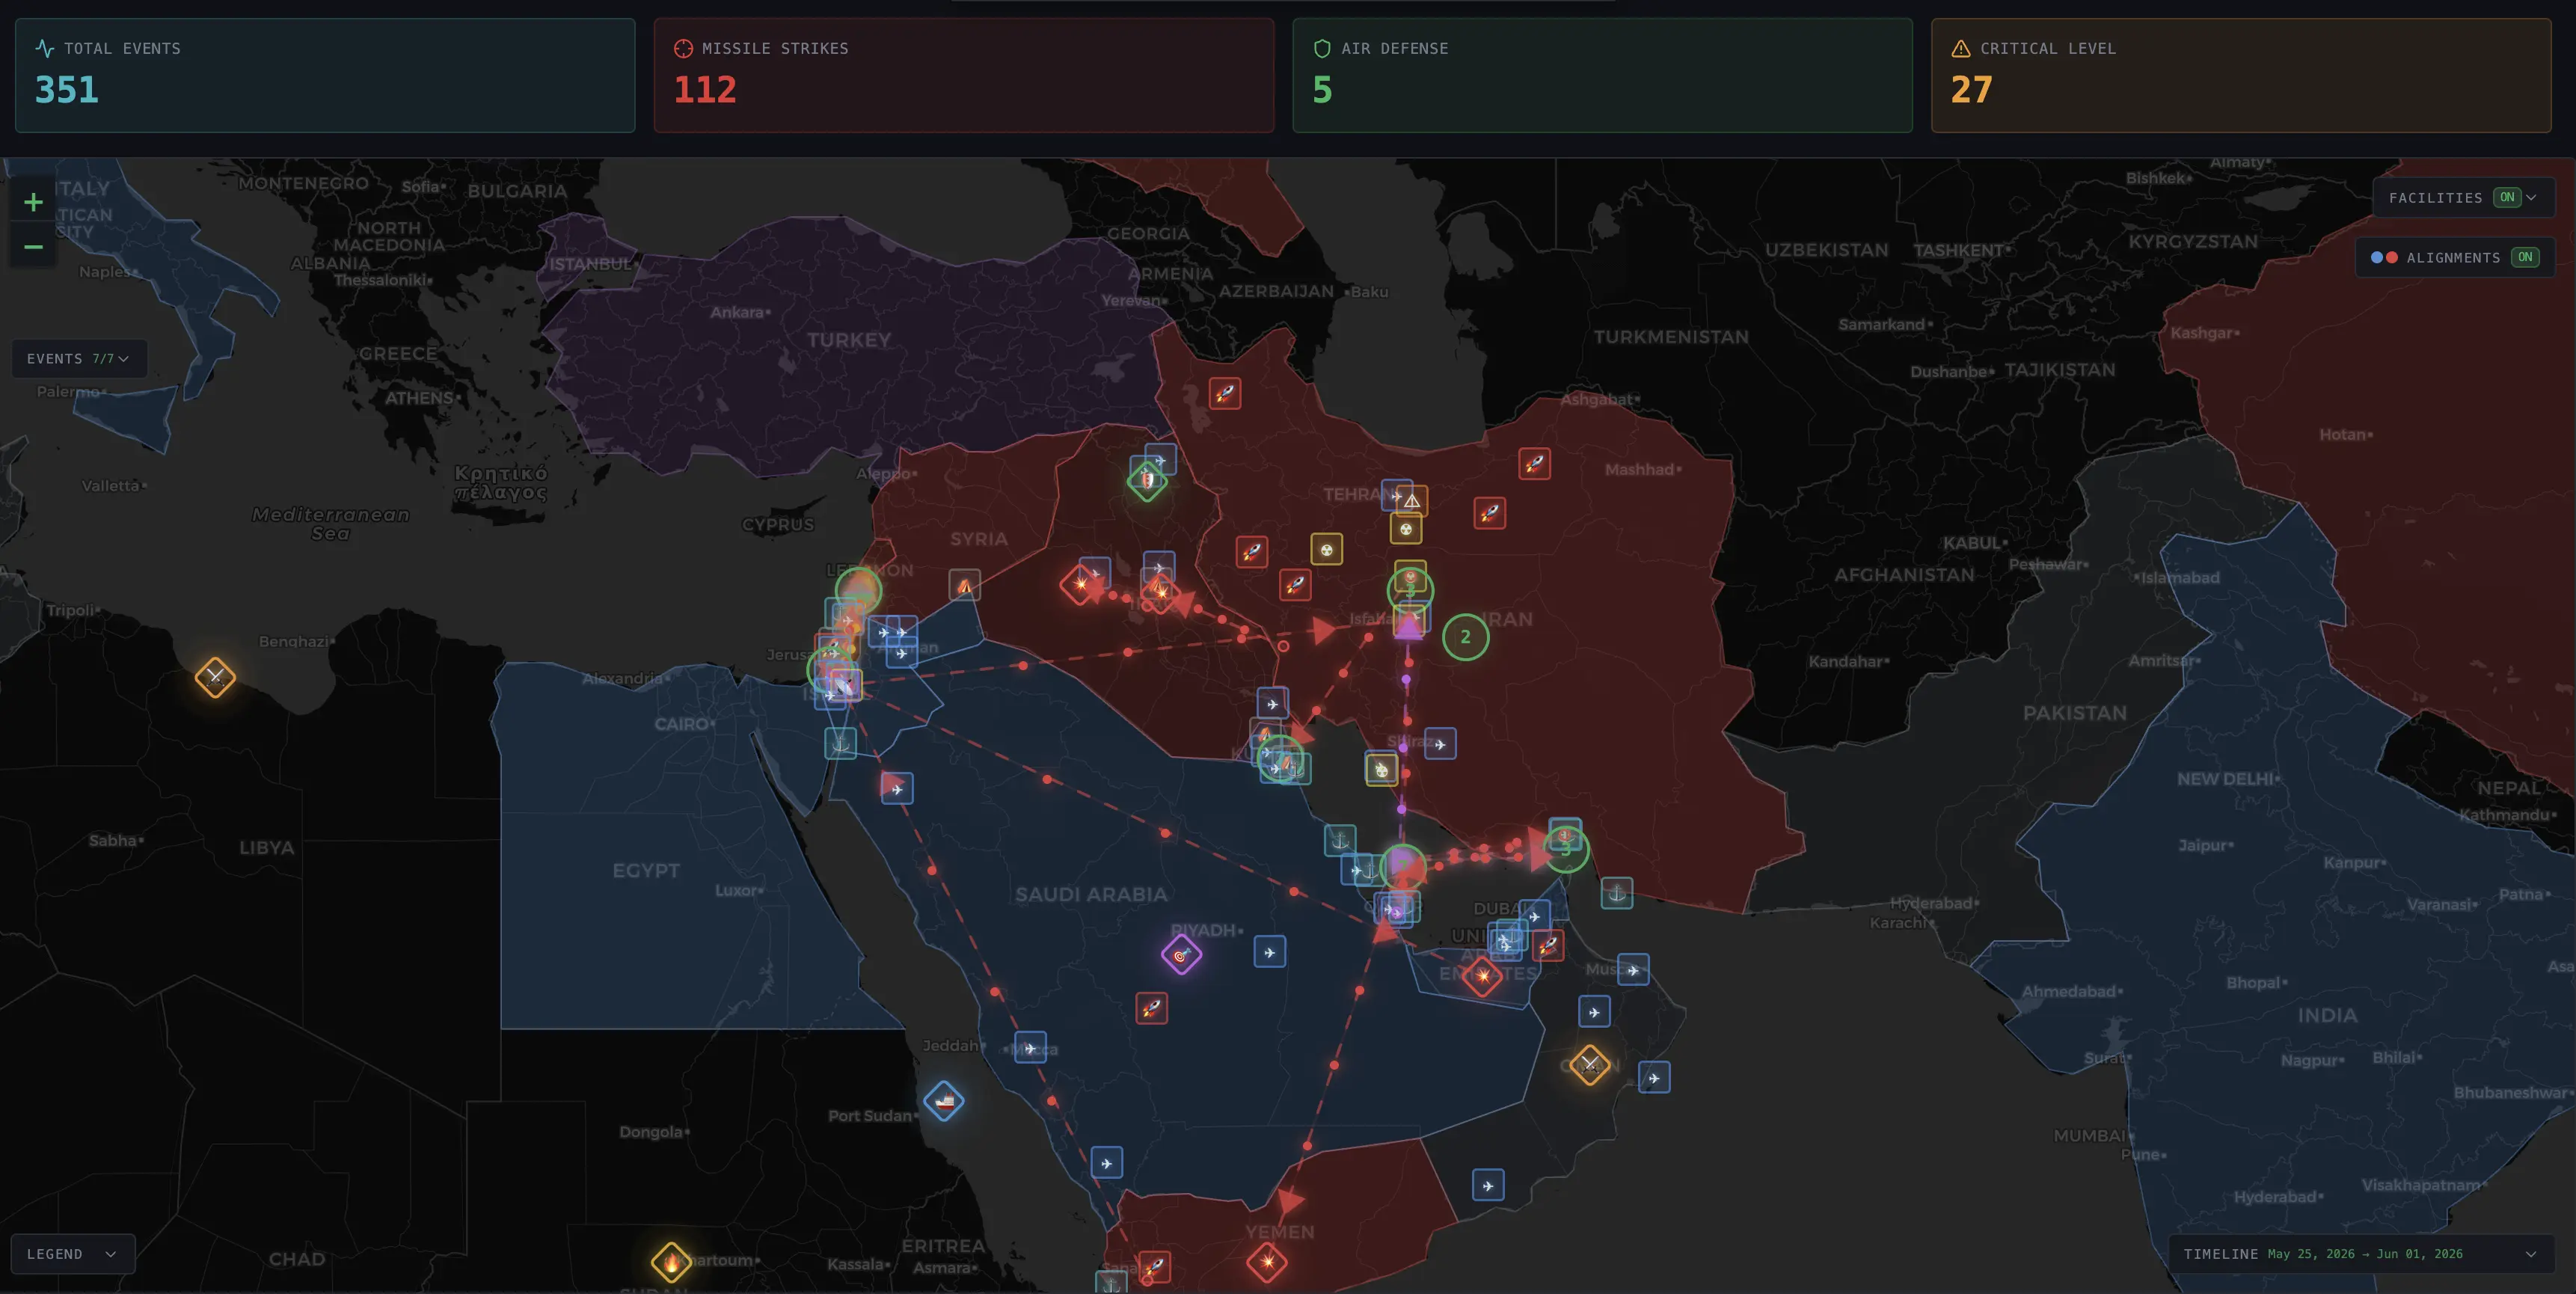Viewport: 2576px width, 1294px height.
Task: Click the tent camp marker in Syria
Action: pyautogui.click(x=964, y=586)
